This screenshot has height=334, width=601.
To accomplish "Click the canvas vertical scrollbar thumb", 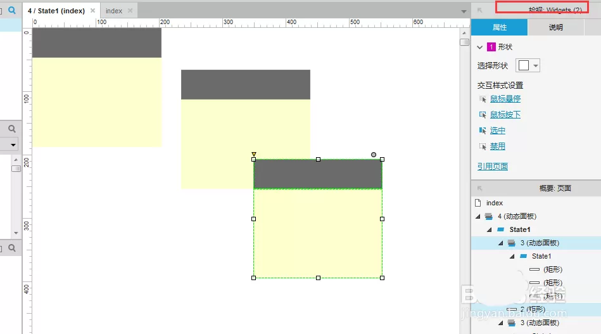I will pos(464,42).
